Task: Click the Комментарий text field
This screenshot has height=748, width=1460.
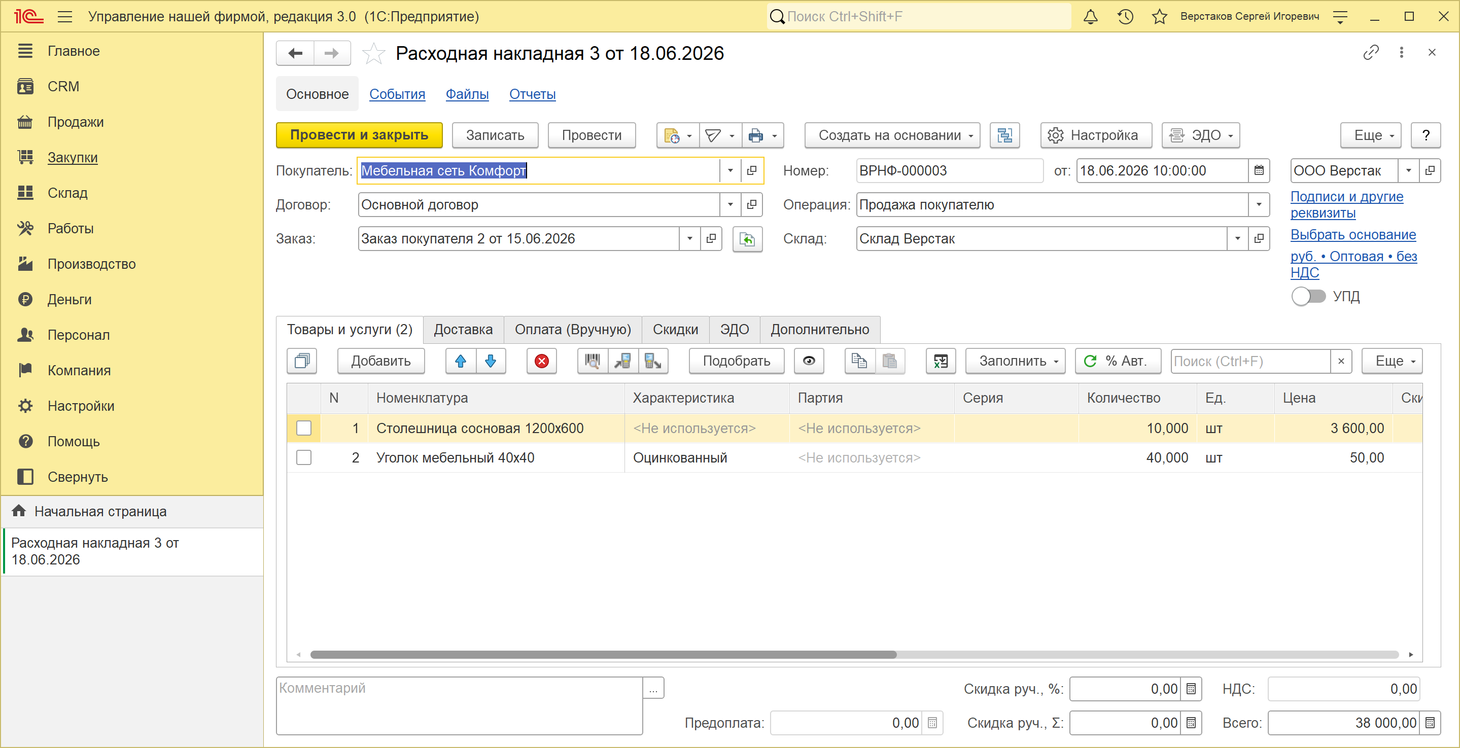Action: pos(459,706)
